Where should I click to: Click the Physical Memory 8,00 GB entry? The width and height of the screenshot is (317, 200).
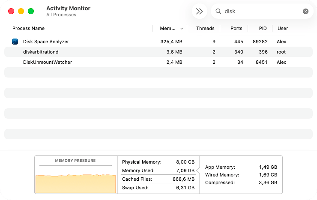[158, 162]
